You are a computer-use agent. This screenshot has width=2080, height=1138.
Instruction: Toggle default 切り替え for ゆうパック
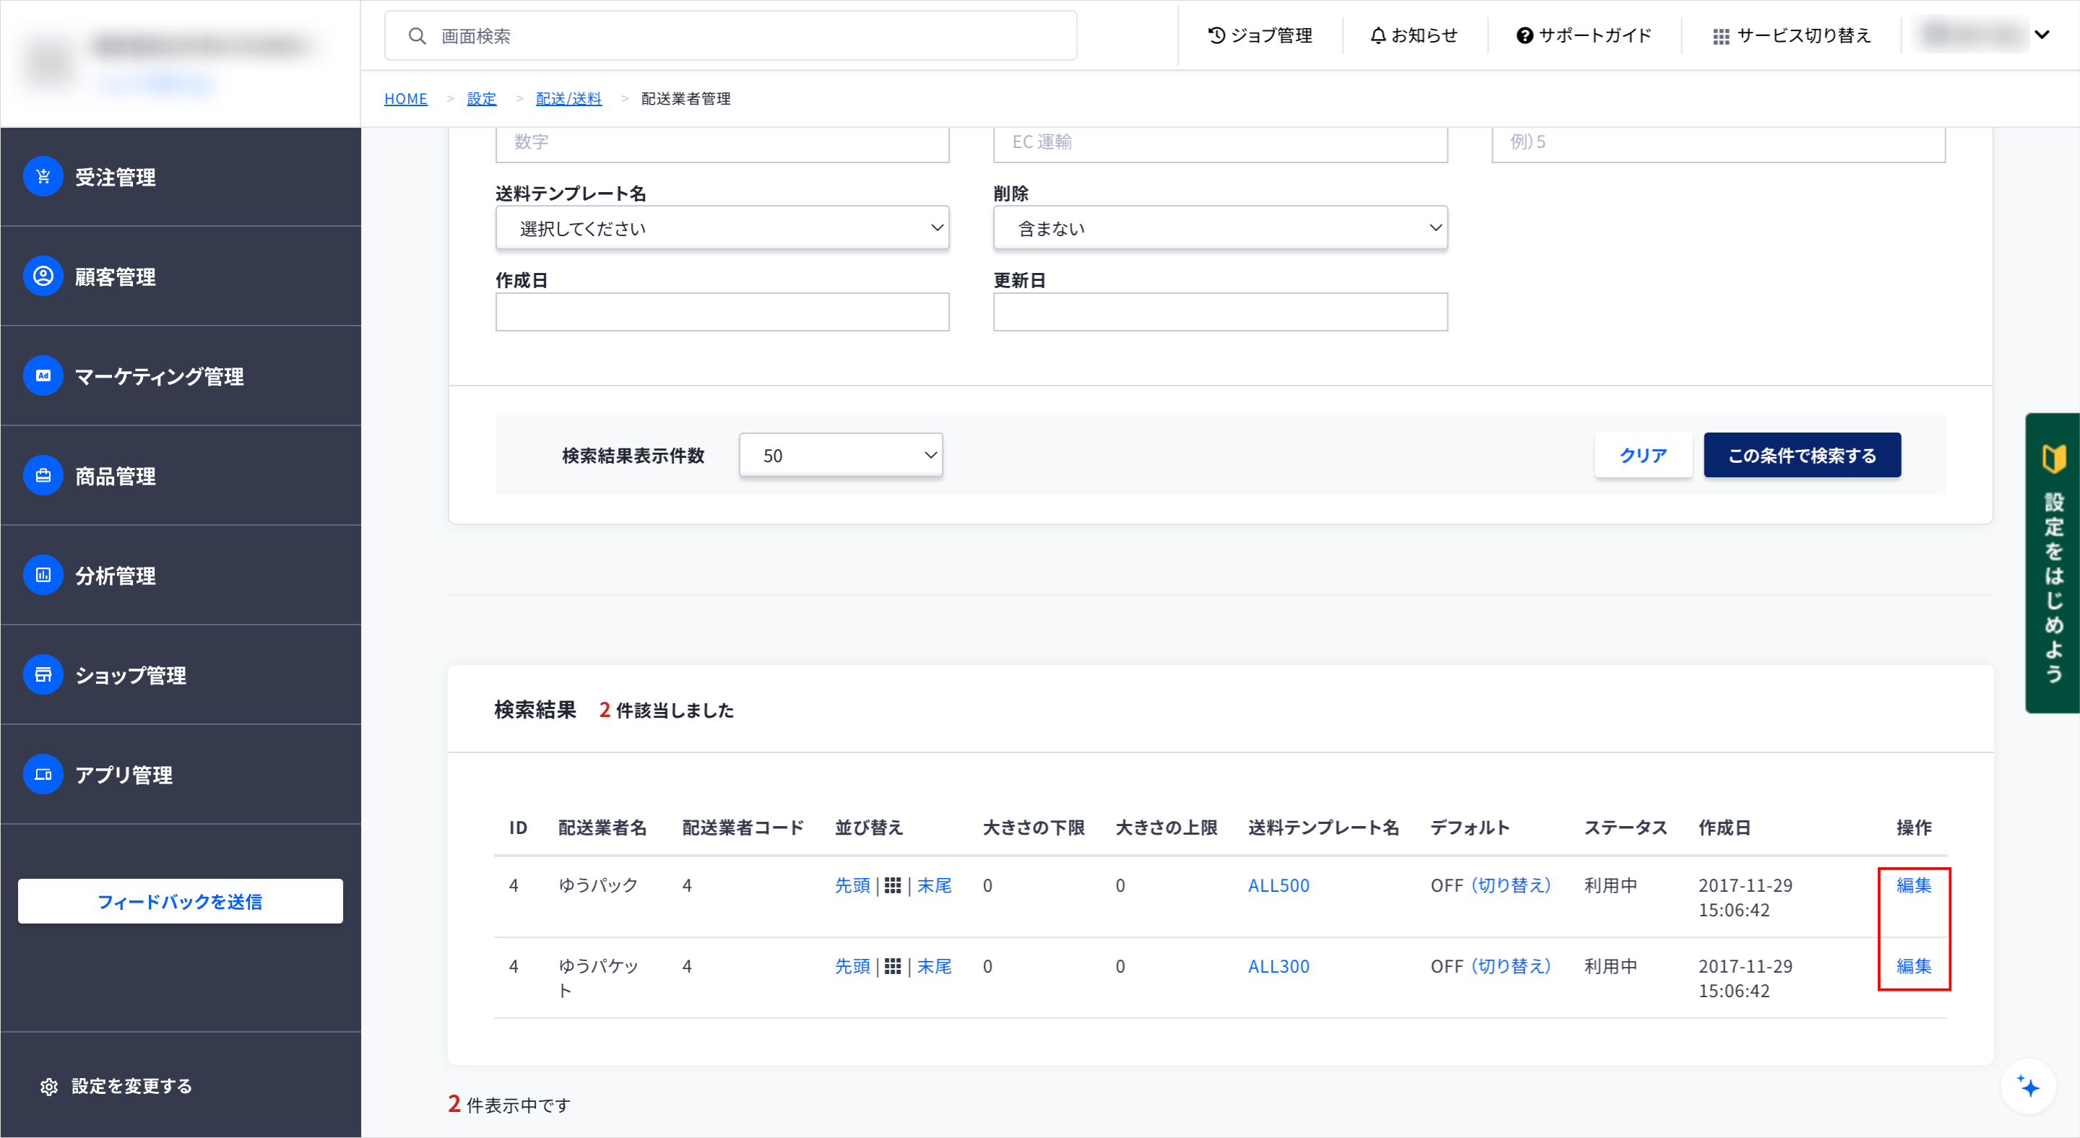[x=1510, y=885]
